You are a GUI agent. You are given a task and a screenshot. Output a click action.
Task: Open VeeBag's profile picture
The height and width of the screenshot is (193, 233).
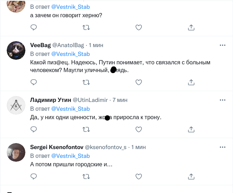pyautogui.click(x=16, y=51)
